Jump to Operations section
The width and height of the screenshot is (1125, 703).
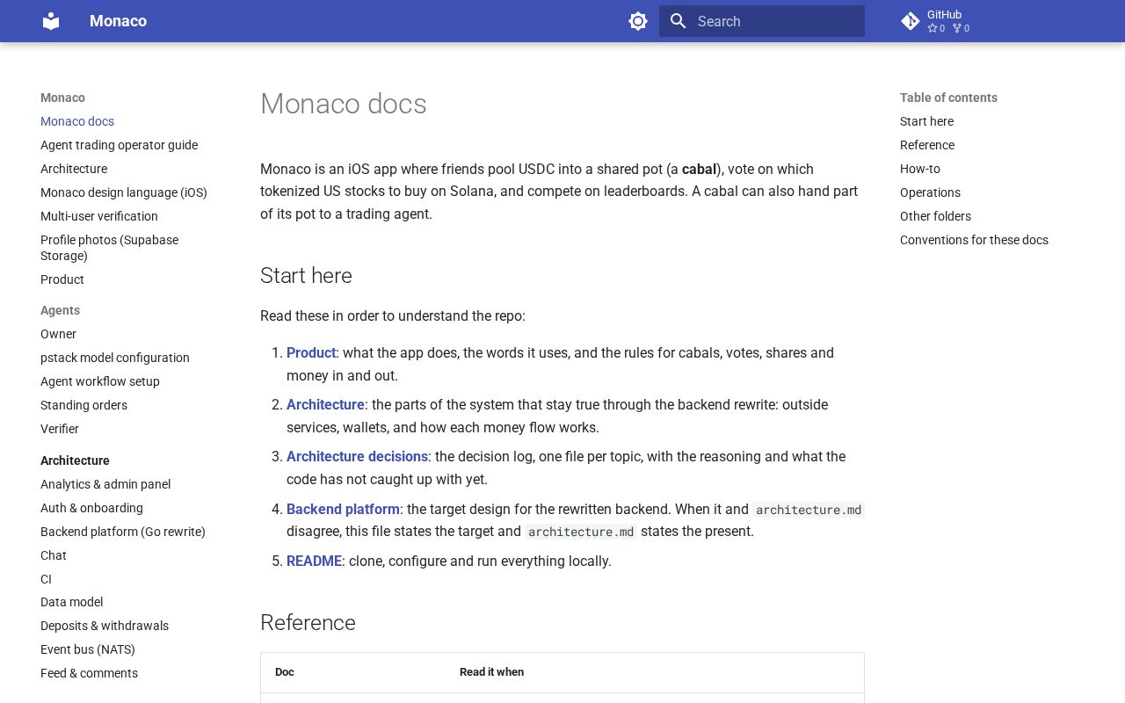[930, 192]
